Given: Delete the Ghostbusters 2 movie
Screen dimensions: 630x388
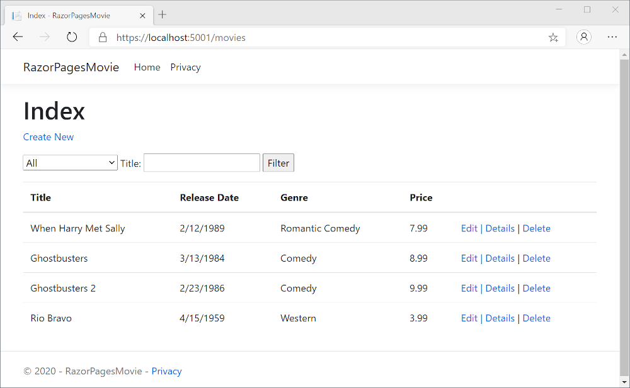Looking at the screenshot, I should tap(536, 288).
